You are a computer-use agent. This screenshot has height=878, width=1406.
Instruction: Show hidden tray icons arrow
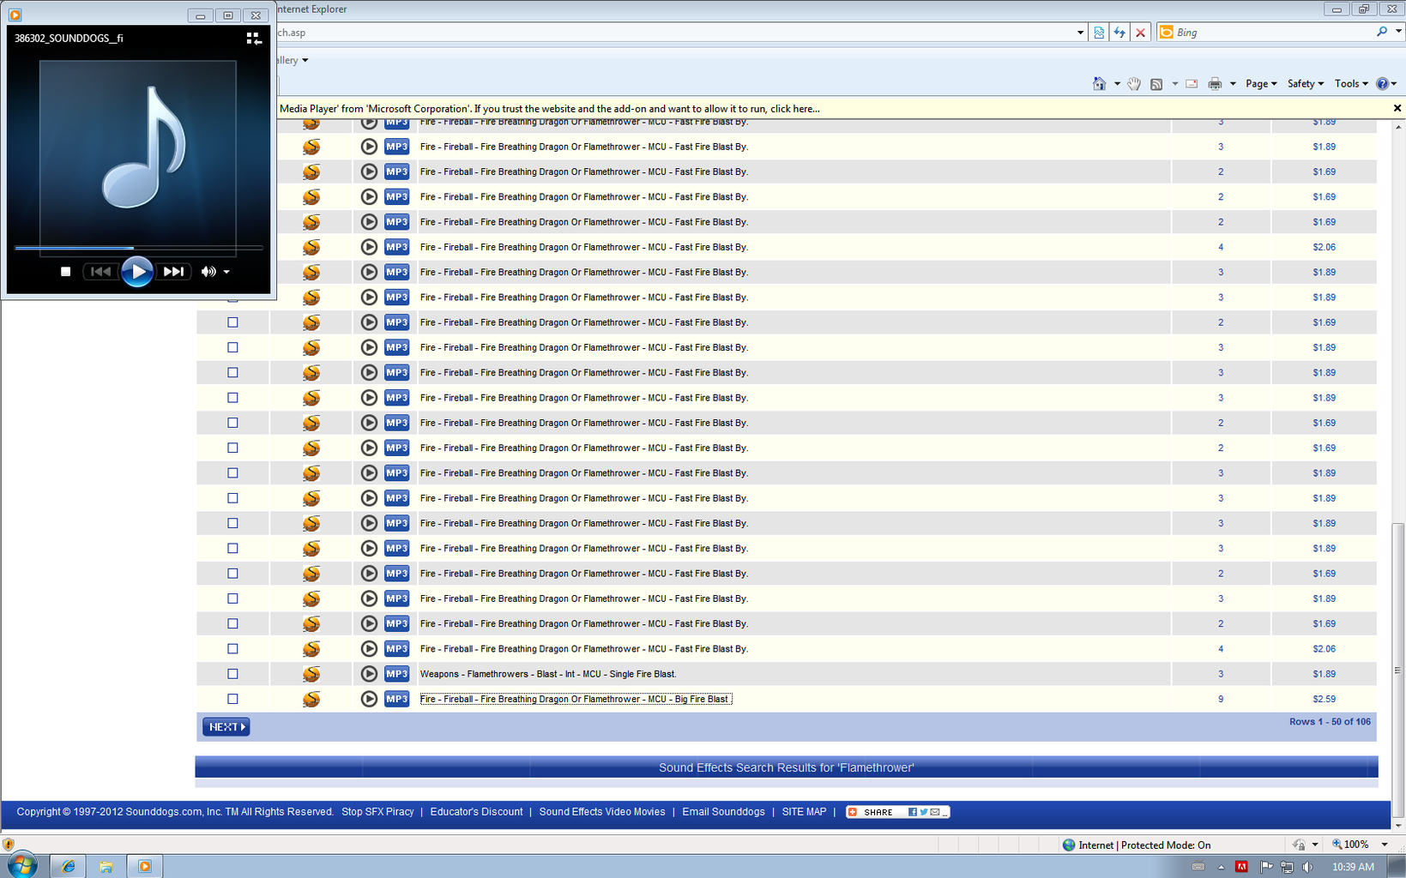1221,867
